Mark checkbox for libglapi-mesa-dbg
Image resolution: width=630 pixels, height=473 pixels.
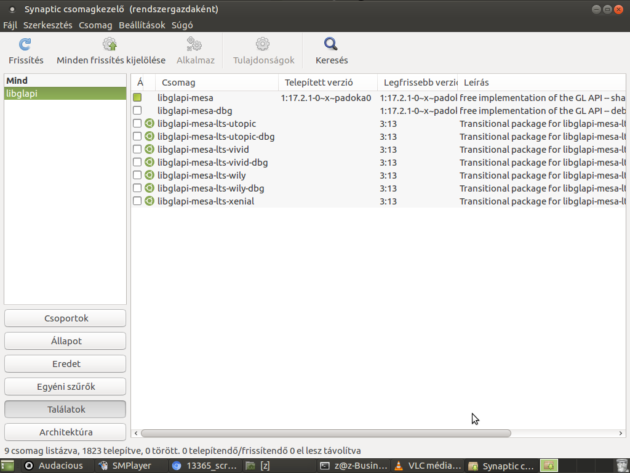pyautogui.click(x=137, y=110)
